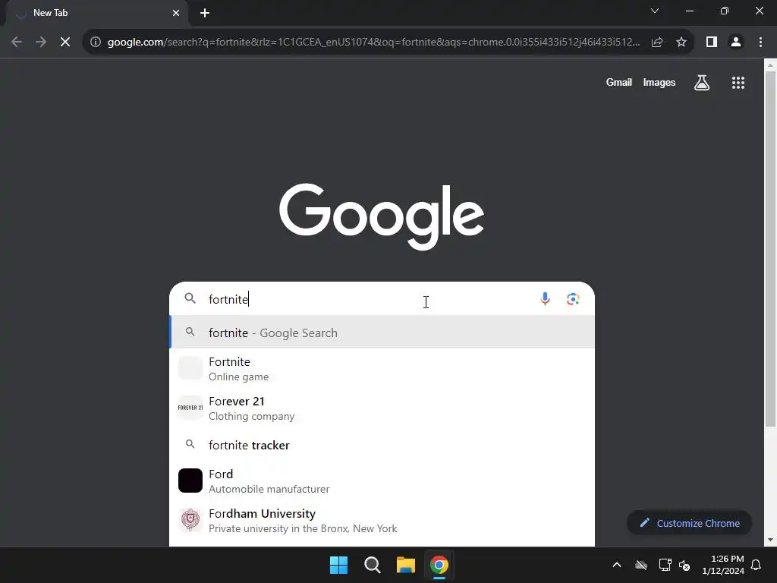Close the New Tab tab
Image resolution: width=777 pixels, height=583 pixels.
click(176, 13)
